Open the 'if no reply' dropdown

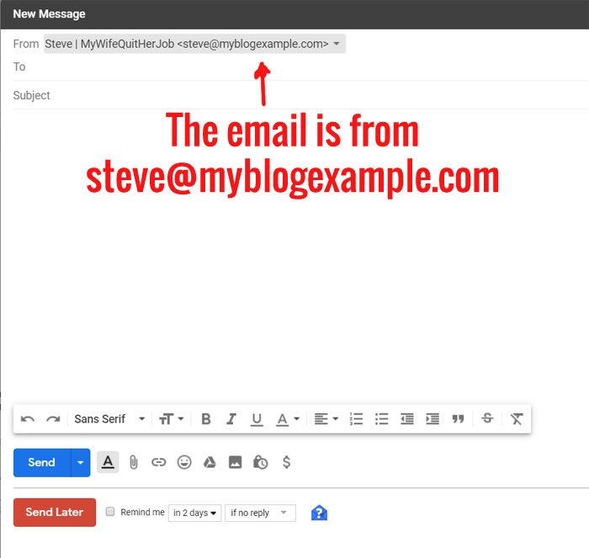point(260,513)
